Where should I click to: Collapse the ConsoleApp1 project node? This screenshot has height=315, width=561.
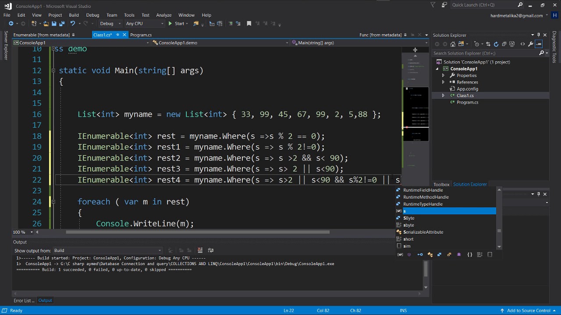point(437,69)
